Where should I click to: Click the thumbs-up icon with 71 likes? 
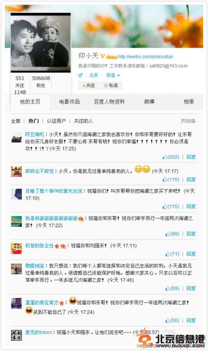click(x=167, y=254)
